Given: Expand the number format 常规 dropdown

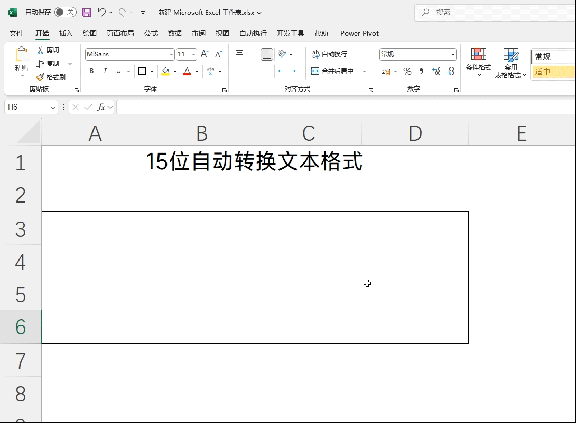Looking at the screenshot, I should click(453, 54).
